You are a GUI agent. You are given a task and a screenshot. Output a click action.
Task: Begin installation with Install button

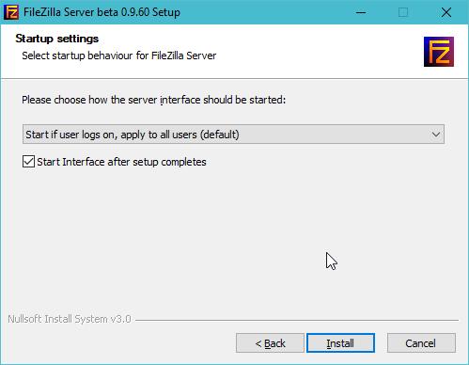(x=340, y=343)
